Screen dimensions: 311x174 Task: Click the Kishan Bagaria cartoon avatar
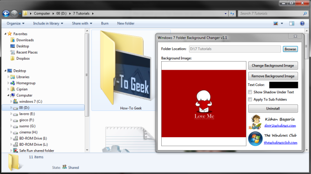[255, 122]
